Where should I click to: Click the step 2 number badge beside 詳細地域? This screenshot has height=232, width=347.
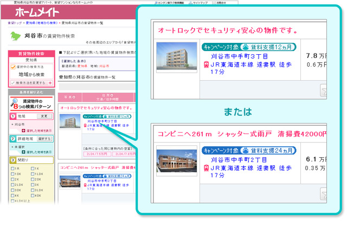13,139
